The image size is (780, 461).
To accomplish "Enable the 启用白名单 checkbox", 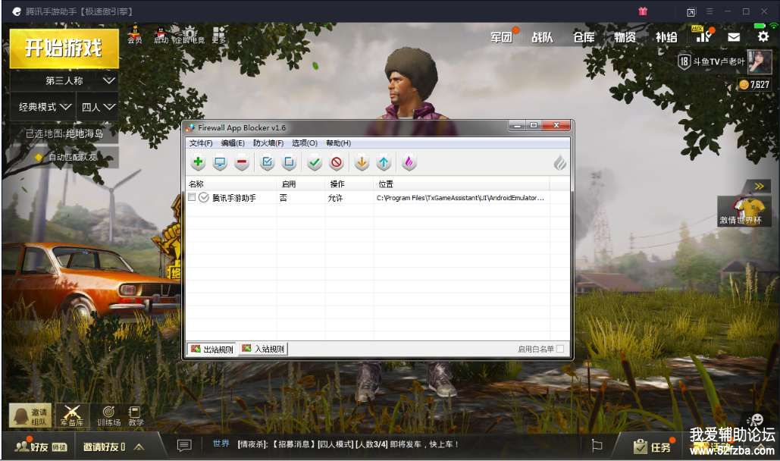I will coord(560,349).
